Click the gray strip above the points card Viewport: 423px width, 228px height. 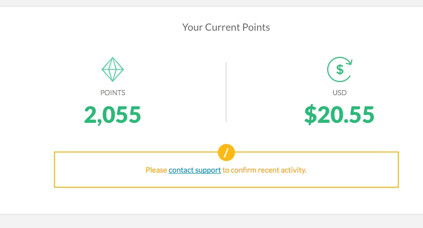212,3
